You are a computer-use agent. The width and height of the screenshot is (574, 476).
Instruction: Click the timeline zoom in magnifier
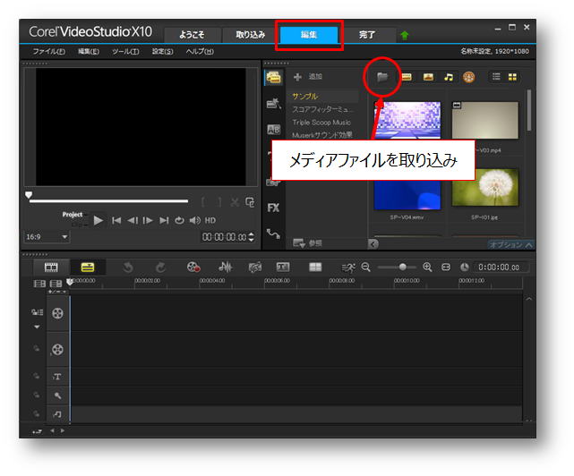click(x=427, y=268)
